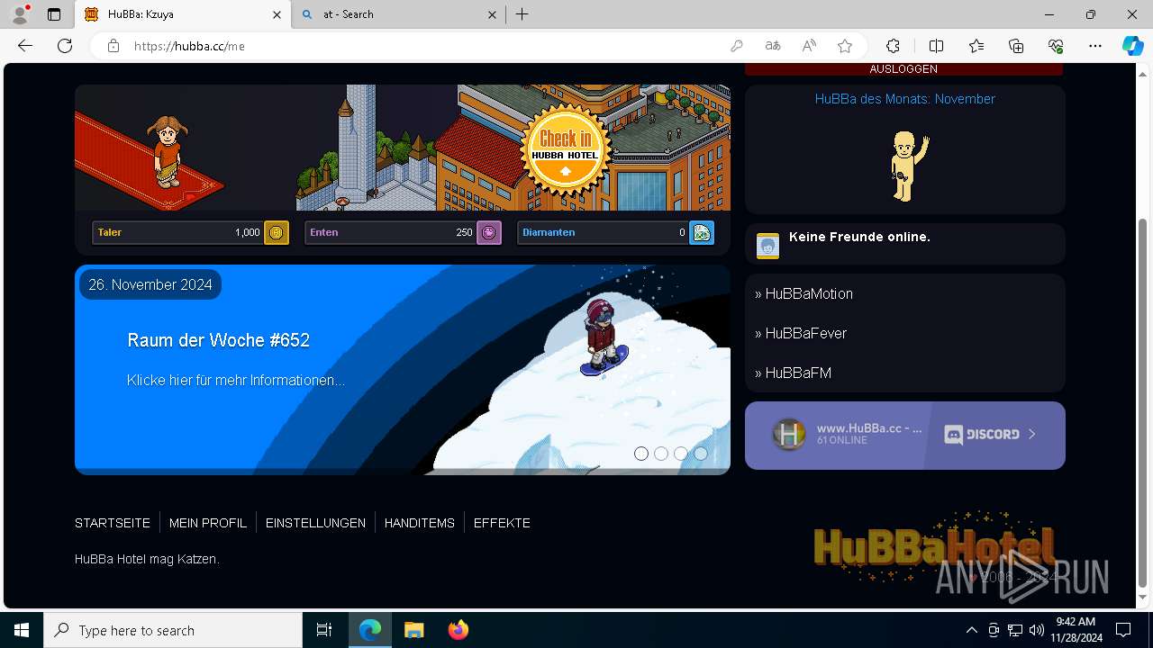Open MEIN PROFIL in footer menu

[208, 523]
